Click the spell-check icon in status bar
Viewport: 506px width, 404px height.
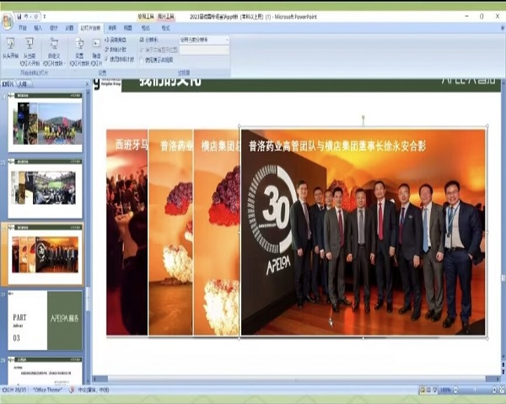[x=72, y=391]
